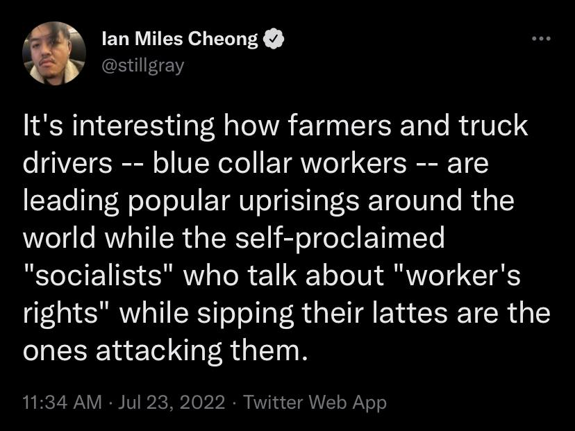575x431 pixels.
Task: Open the three-dot more options menu
Action: click(x=540, y=39)
